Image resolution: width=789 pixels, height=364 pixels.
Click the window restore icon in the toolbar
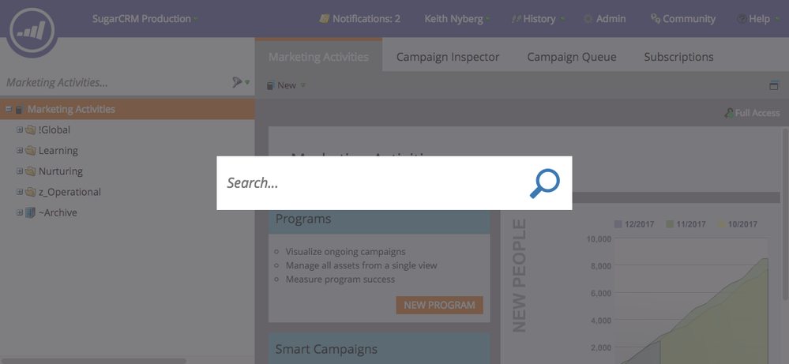(774, 85)
